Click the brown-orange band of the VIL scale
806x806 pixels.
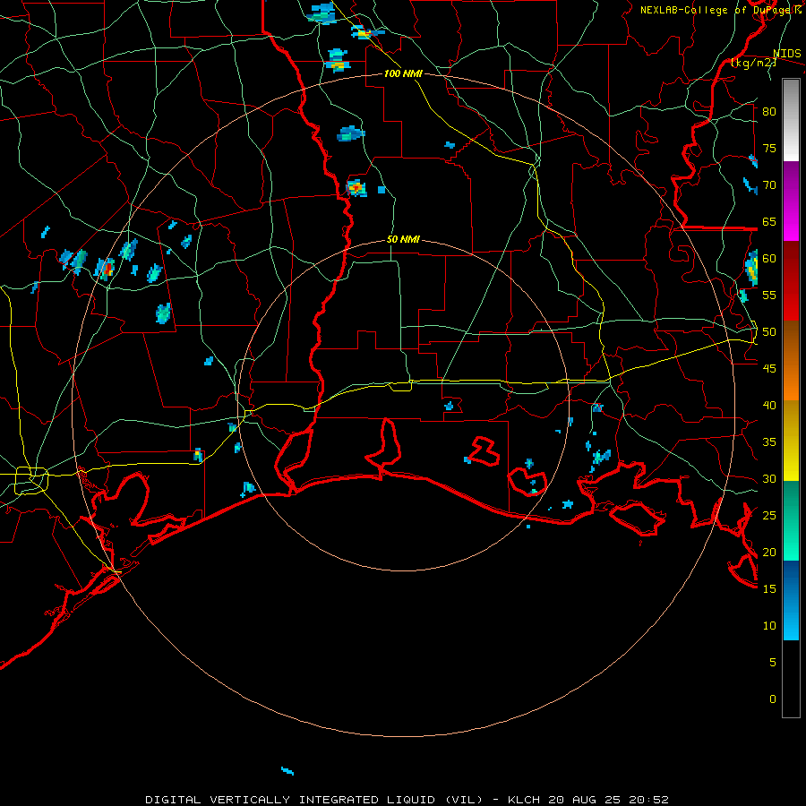click(x=791, y=360)
